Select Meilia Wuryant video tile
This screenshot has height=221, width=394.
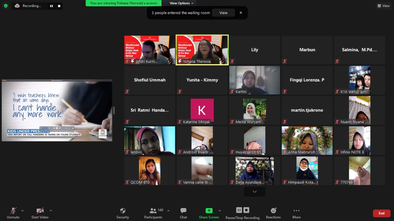coord(255,110)
